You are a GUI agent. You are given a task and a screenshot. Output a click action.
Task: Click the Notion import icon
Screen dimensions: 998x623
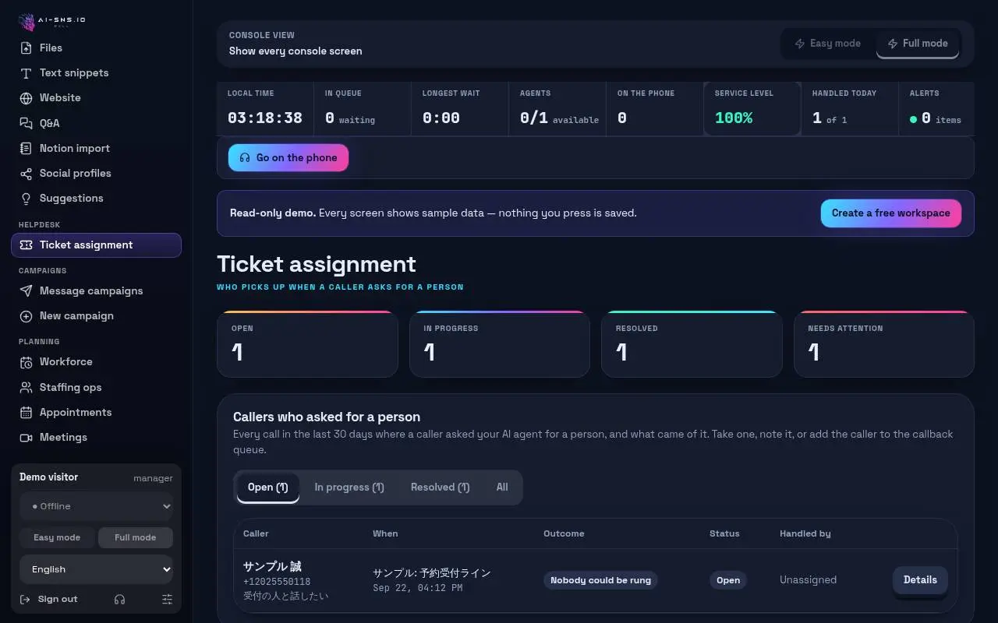(x=26, y=148)
